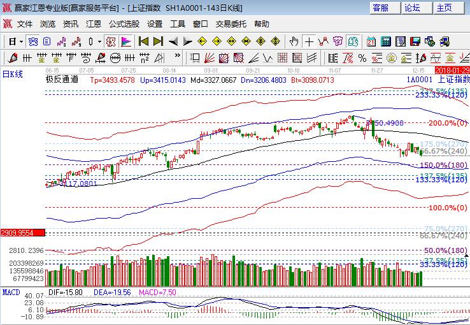Open the 公式选股 menu
Image resolution: width=470 pixels, height=325 pixels.
124,24
